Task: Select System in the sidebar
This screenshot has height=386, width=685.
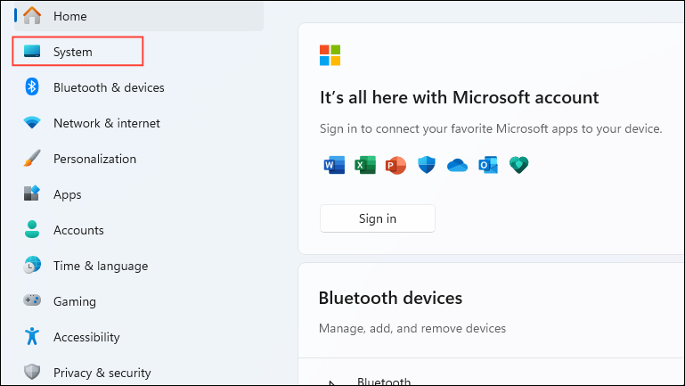Action: 73,52
